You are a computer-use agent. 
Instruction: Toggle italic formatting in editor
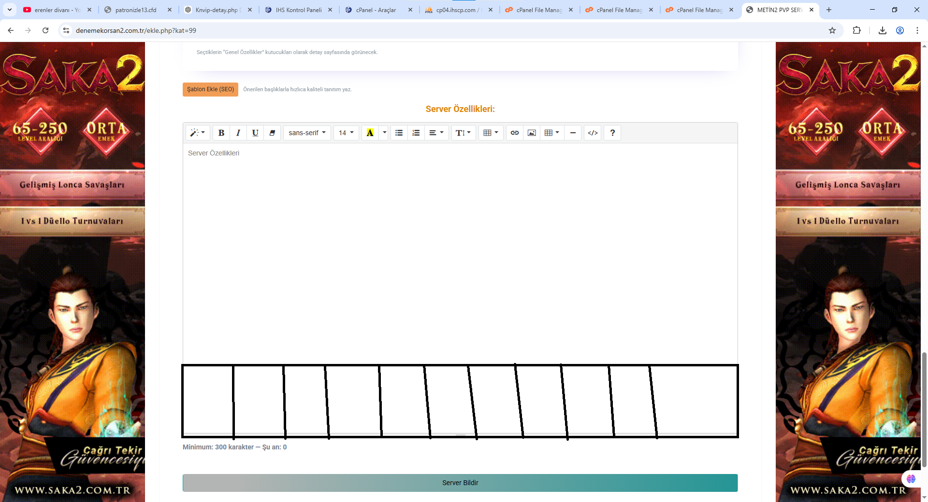coord(238,133)
